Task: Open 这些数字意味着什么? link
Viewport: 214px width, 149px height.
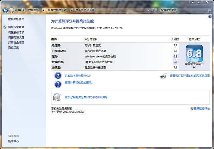Action: click(x=77, y=76)
